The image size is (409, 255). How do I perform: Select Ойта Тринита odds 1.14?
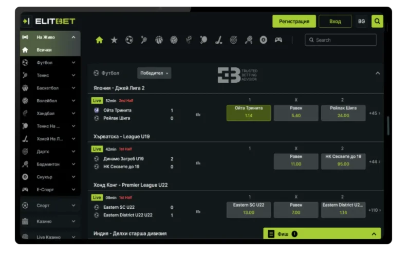point(249,112)
